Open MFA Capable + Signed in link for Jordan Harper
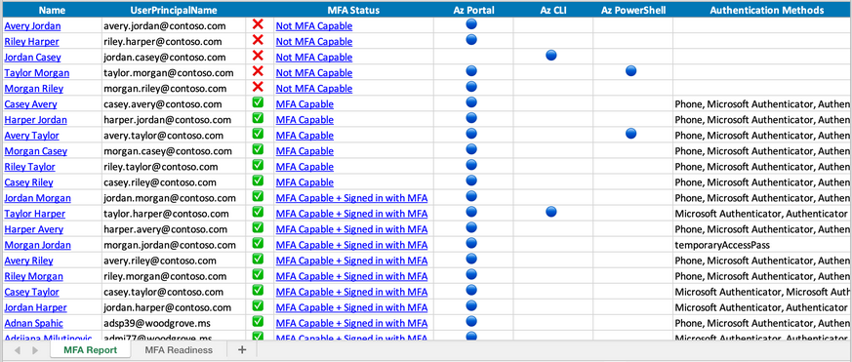The width and height of the screenshot is (852, 362). click(351, 307)
